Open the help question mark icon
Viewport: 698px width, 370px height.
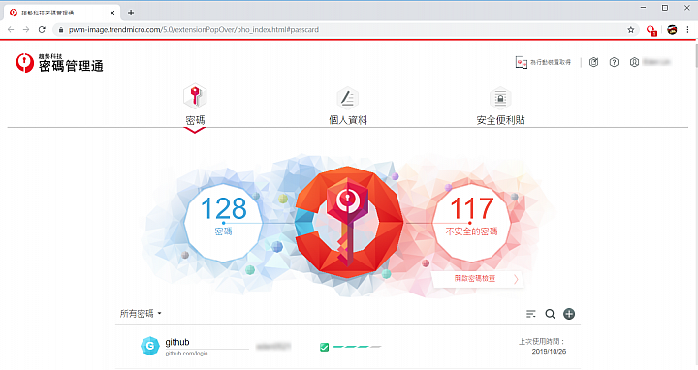tap(614, 62)
